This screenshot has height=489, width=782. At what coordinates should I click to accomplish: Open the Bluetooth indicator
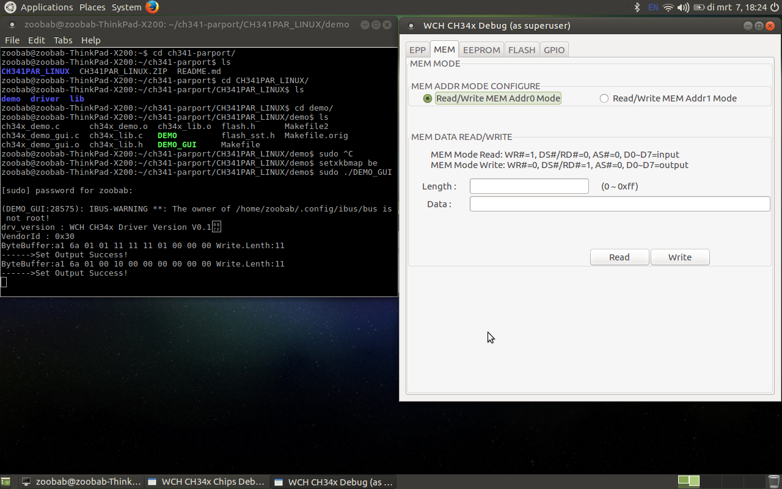pos(637,7)
